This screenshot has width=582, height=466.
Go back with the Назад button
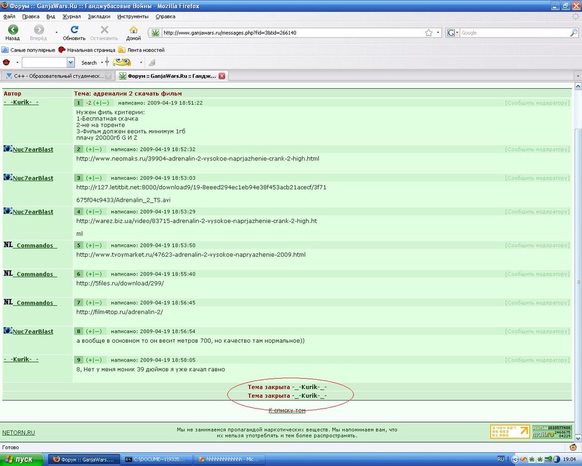click(x=13, y=33)
